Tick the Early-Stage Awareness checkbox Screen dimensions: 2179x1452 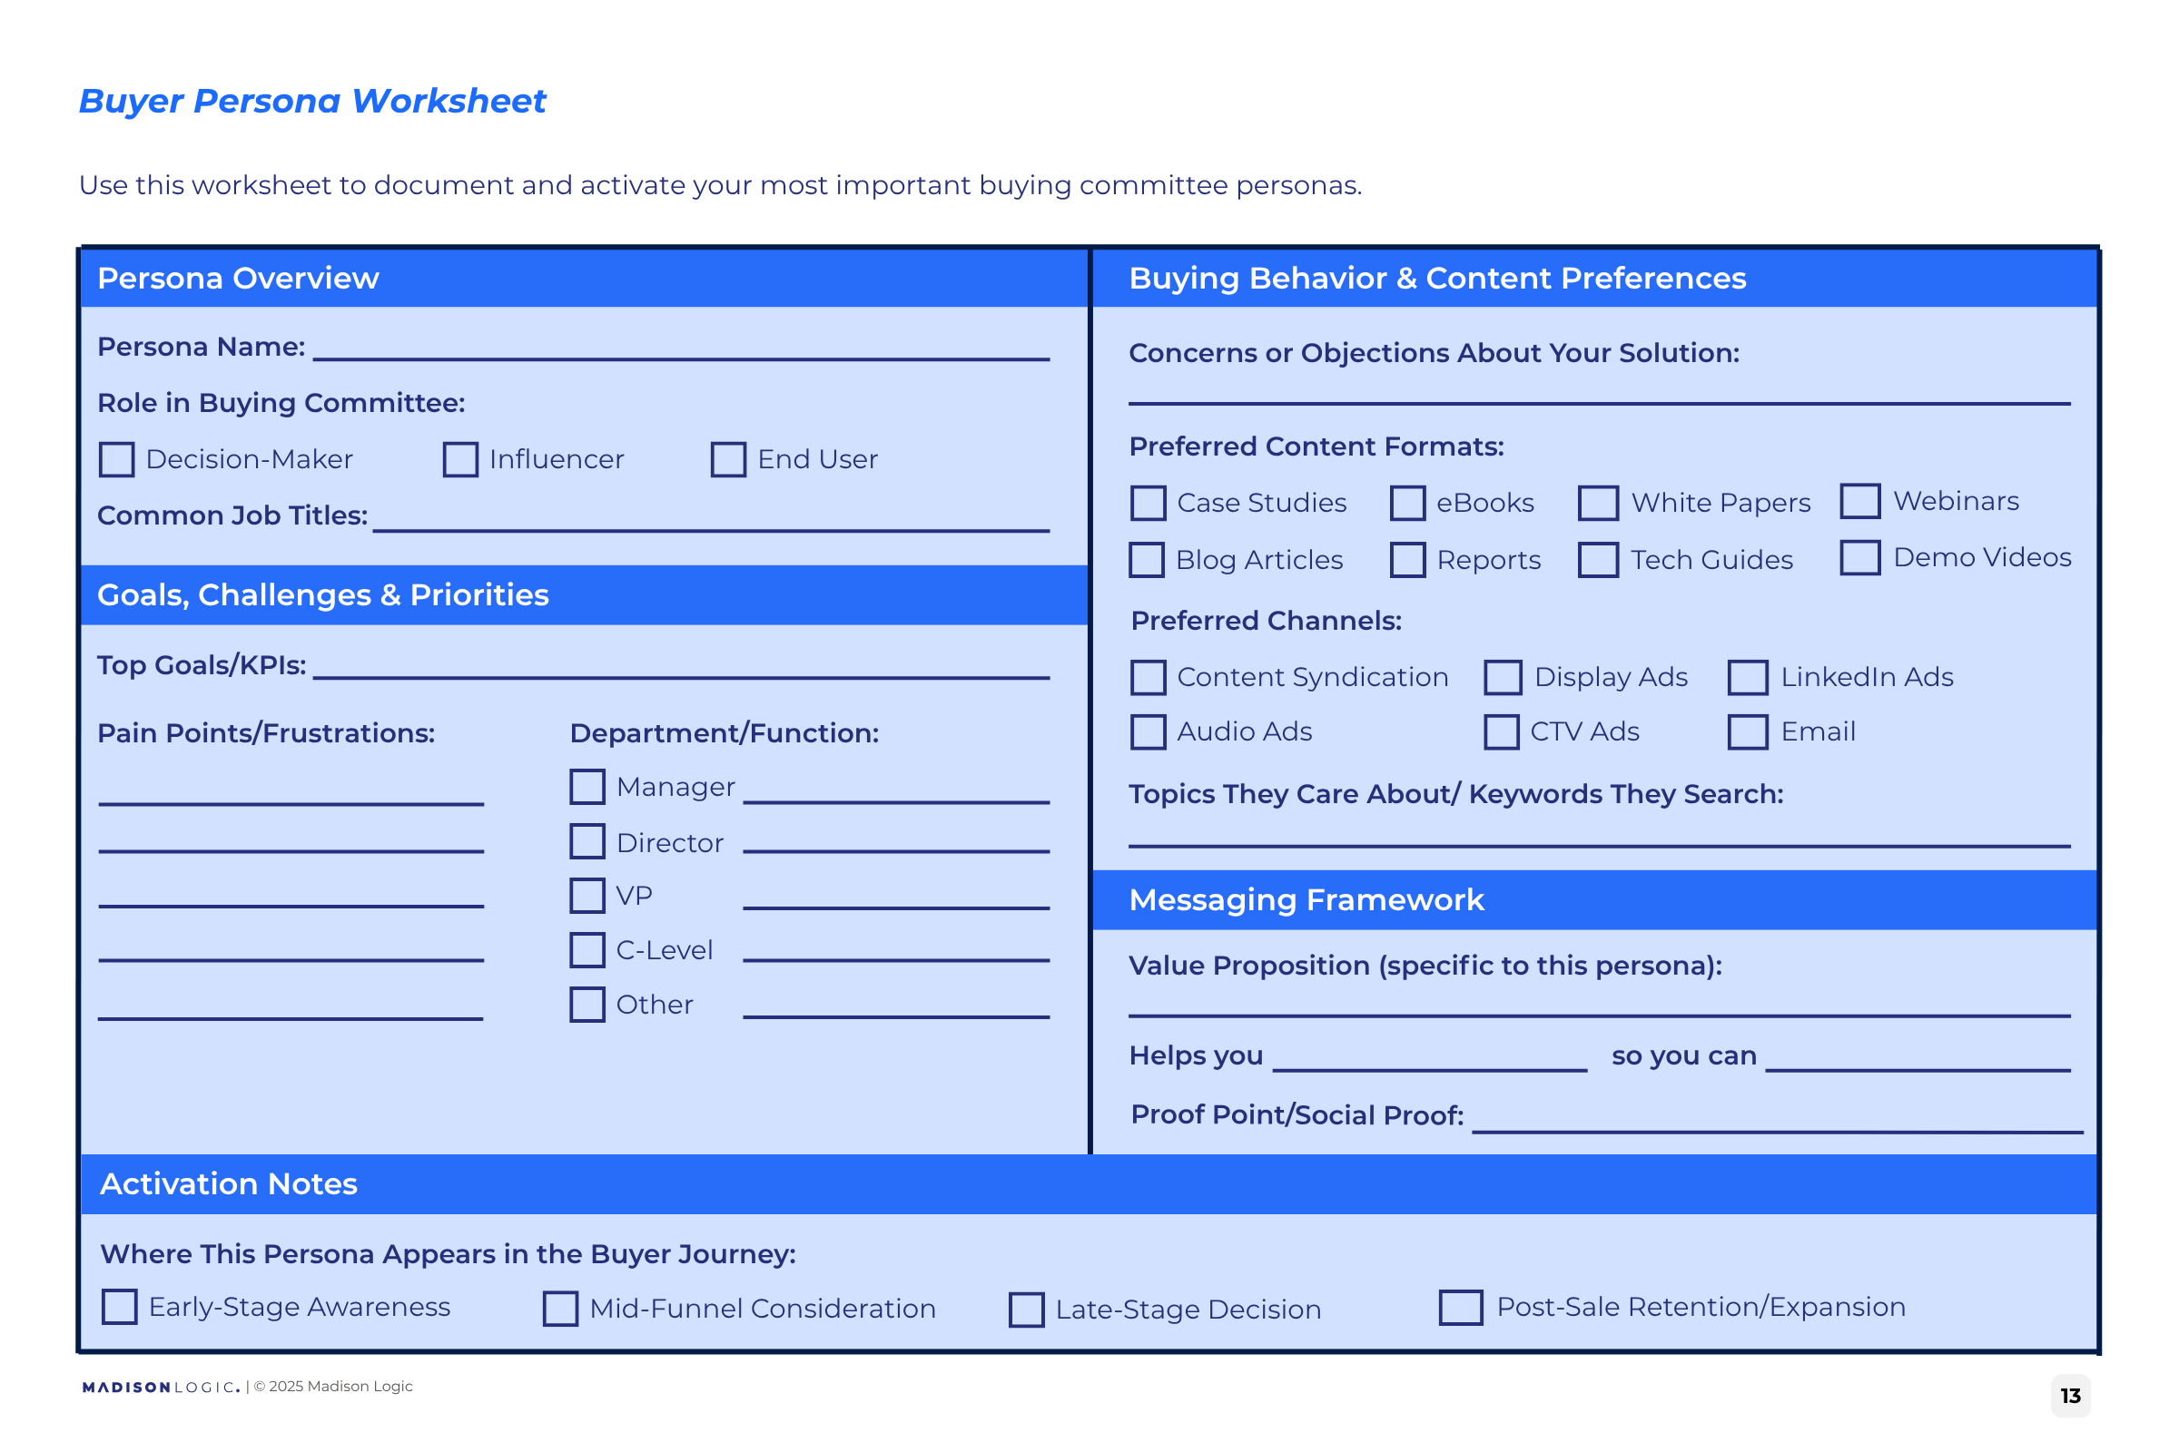120,1307
